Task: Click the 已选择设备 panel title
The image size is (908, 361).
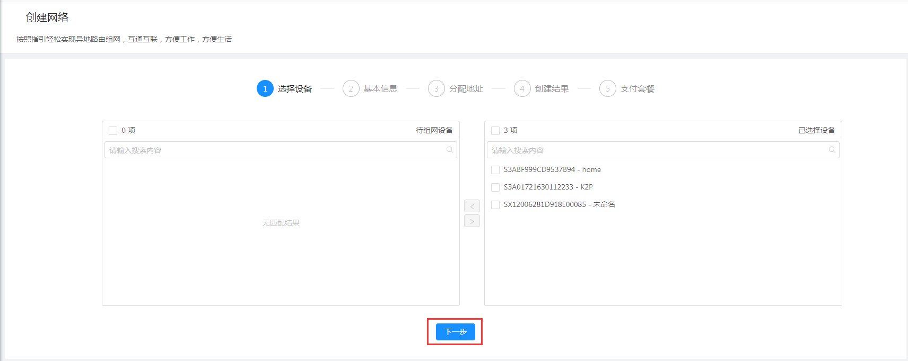Action: tap(817, 130)
